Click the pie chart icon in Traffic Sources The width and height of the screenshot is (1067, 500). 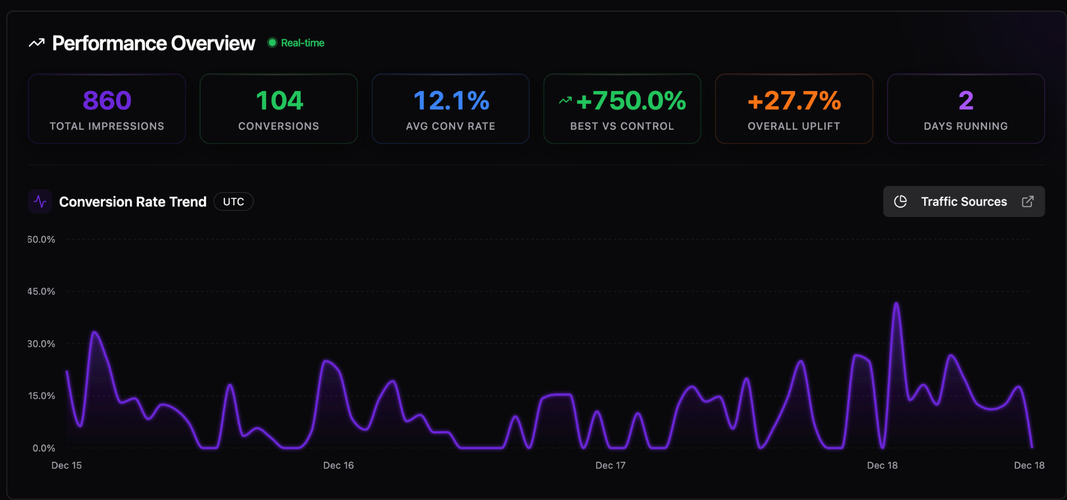click(x=901, y=201)
